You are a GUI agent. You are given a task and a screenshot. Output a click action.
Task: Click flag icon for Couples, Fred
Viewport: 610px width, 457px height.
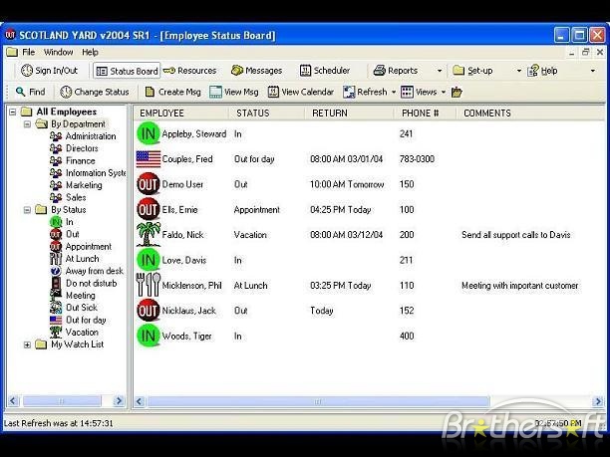(149, 159)
